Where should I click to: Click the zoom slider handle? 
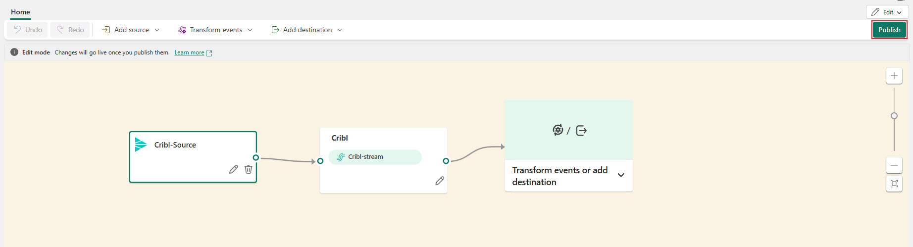coord(894,116)
